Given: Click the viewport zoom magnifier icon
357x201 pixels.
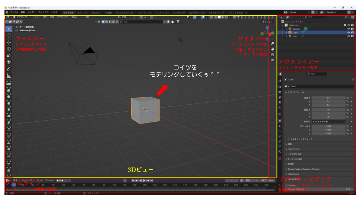Looking at the screenshot, I should click(273, 44).
